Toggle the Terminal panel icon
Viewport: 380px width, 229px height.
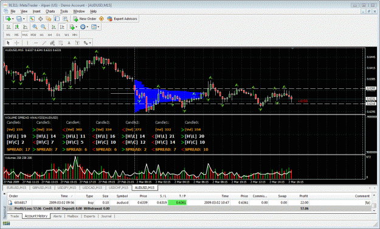click(x=57, y=19)
